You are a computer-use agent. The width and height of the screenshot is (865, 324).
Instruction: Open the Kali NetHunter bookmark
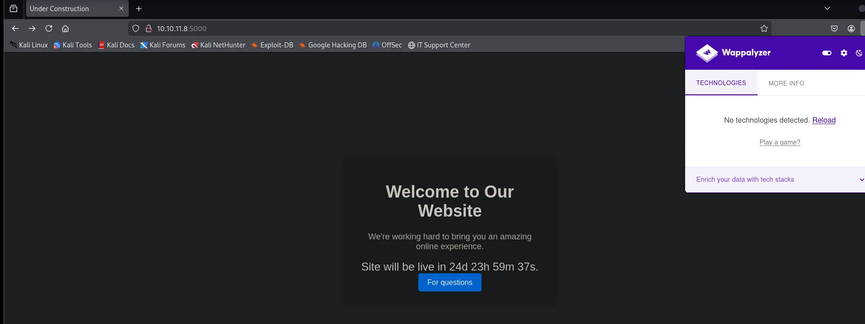pyautogui.click(x=218, y=45)
